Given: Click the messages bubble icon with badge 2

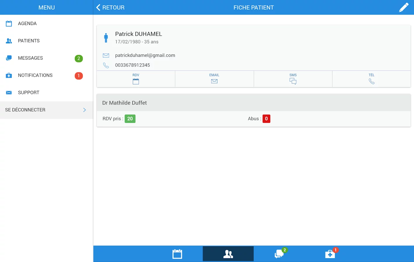Looking at the screenshot, I should pos(279,254).
